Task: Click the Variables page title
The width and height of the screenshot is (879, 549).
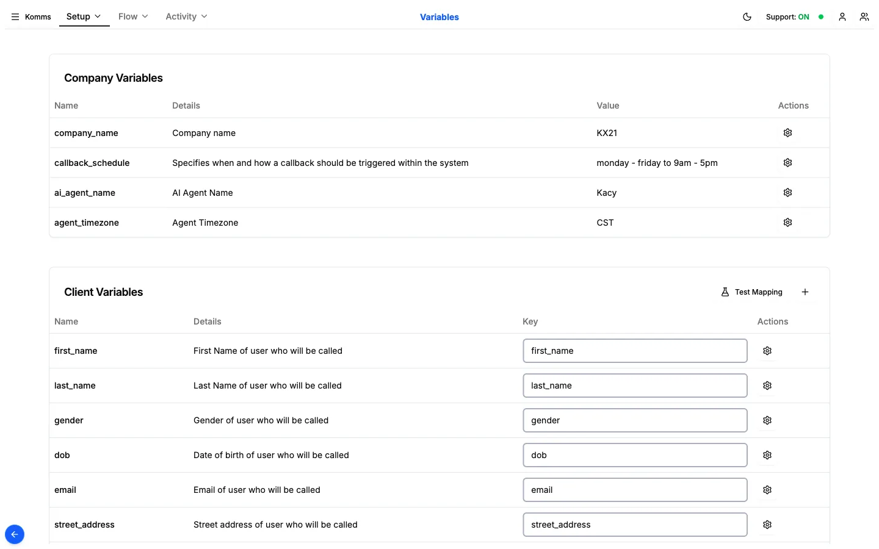Action: (x=440, y=17)
